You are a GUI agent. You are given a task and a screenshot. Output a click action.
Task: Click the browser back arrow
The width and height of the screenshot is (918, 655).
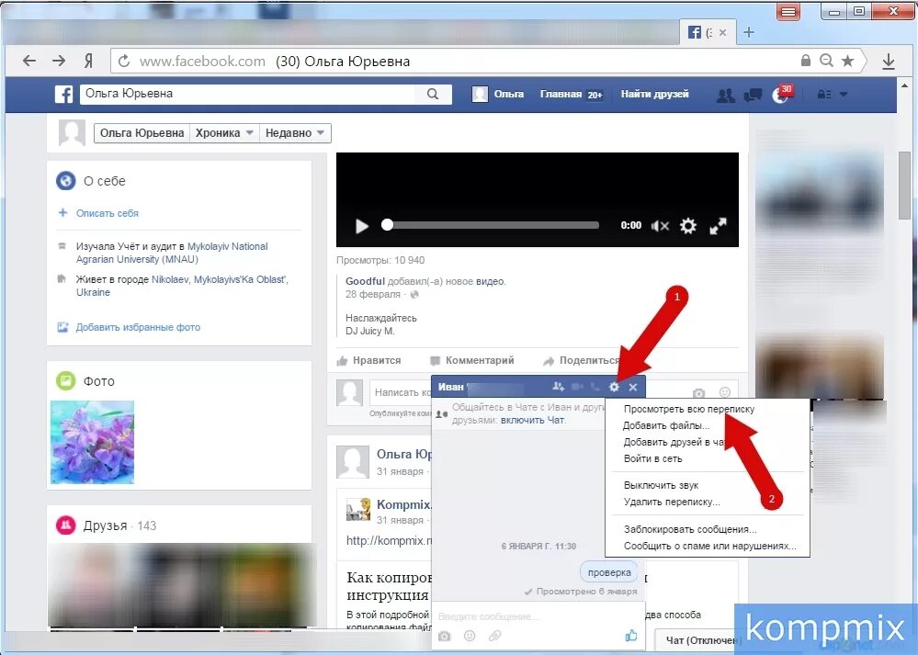coord(28,61)
